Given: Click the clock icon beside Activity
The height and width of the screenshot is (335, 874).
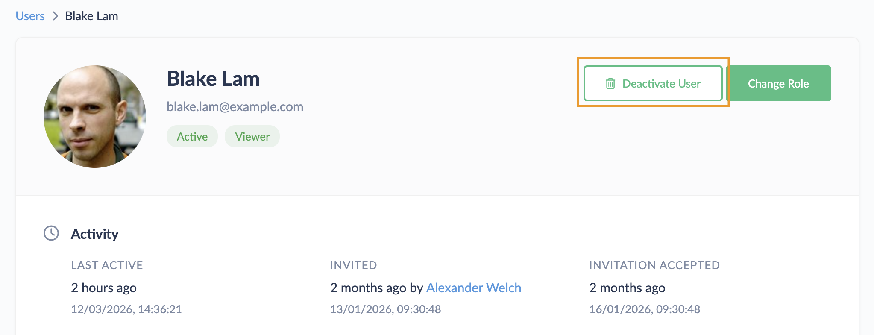Looking at the screenshot, I should (x=51, y=233).
